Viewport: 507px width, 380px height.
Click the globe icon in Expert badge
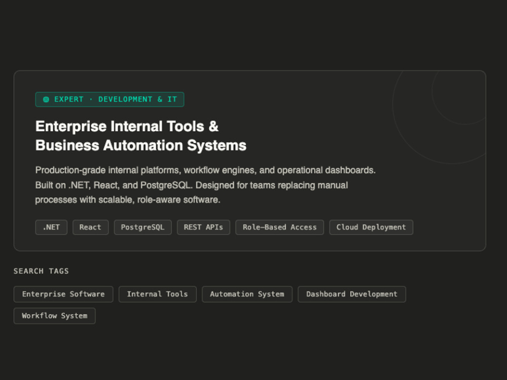click(46, 99)
